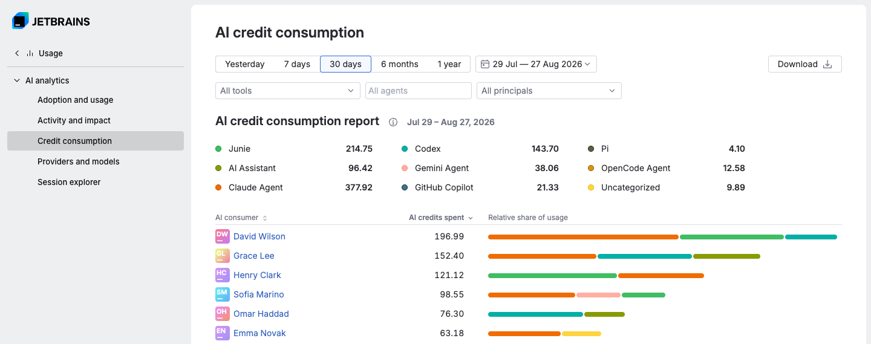Click the Uncategorized yellow legend dot
Screen dimensions: 871x344
click(591, 187)
